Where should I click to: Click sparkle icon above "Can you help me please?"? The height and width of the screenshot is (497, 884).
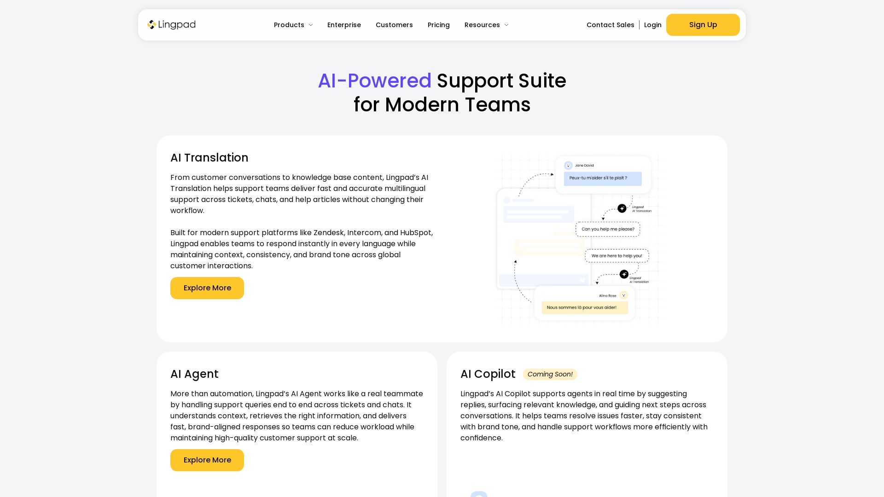pos(622,208)
